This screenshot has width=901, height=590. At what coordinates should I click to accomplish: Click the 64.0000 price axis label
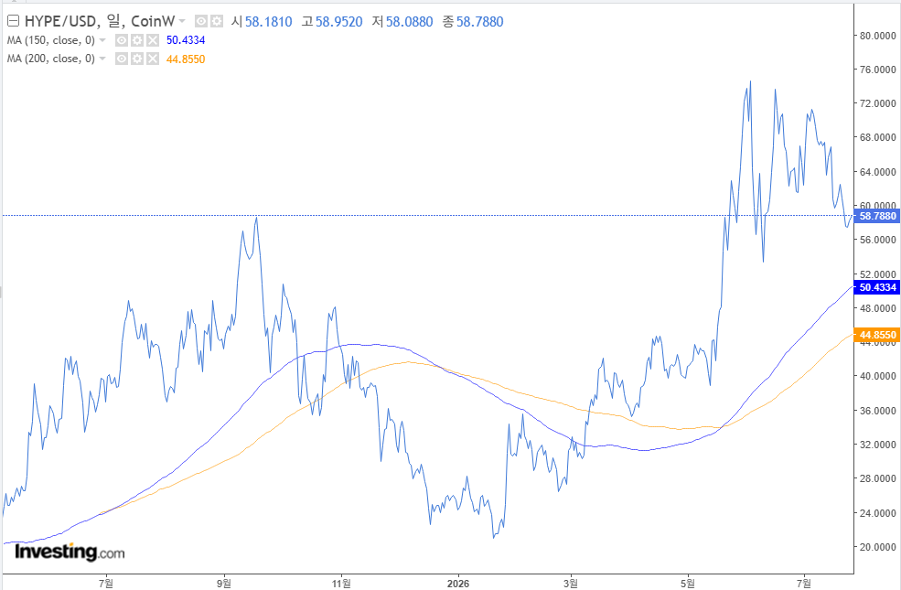[877, 172]
